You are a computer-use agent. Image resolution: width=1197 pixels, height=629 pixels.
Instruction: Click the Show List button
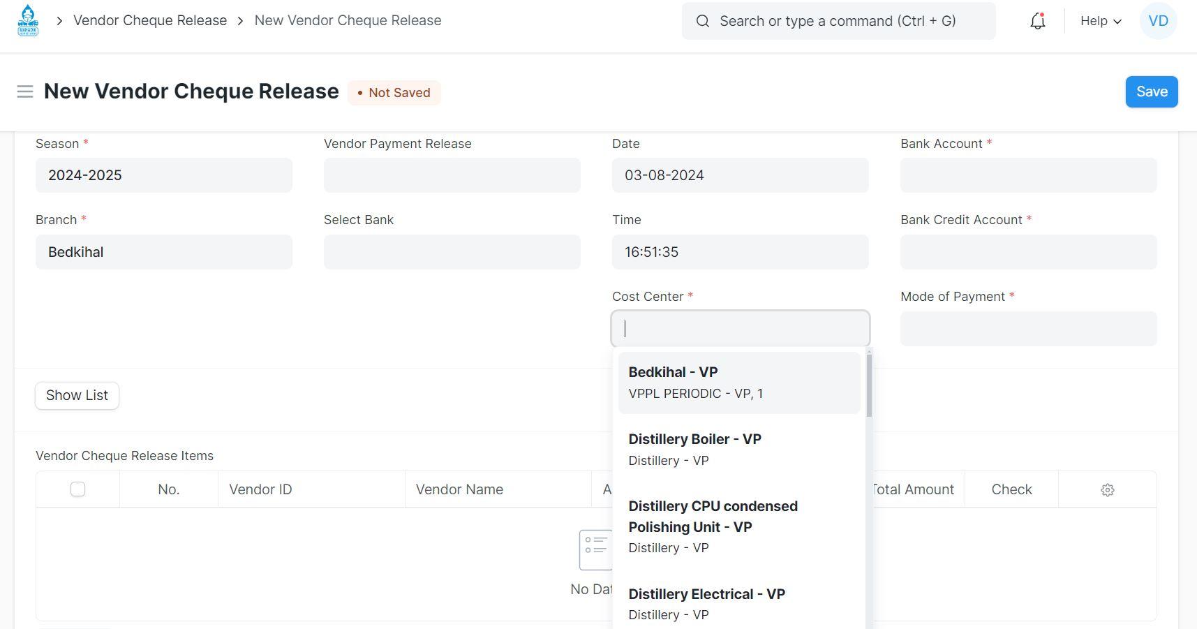77,395
